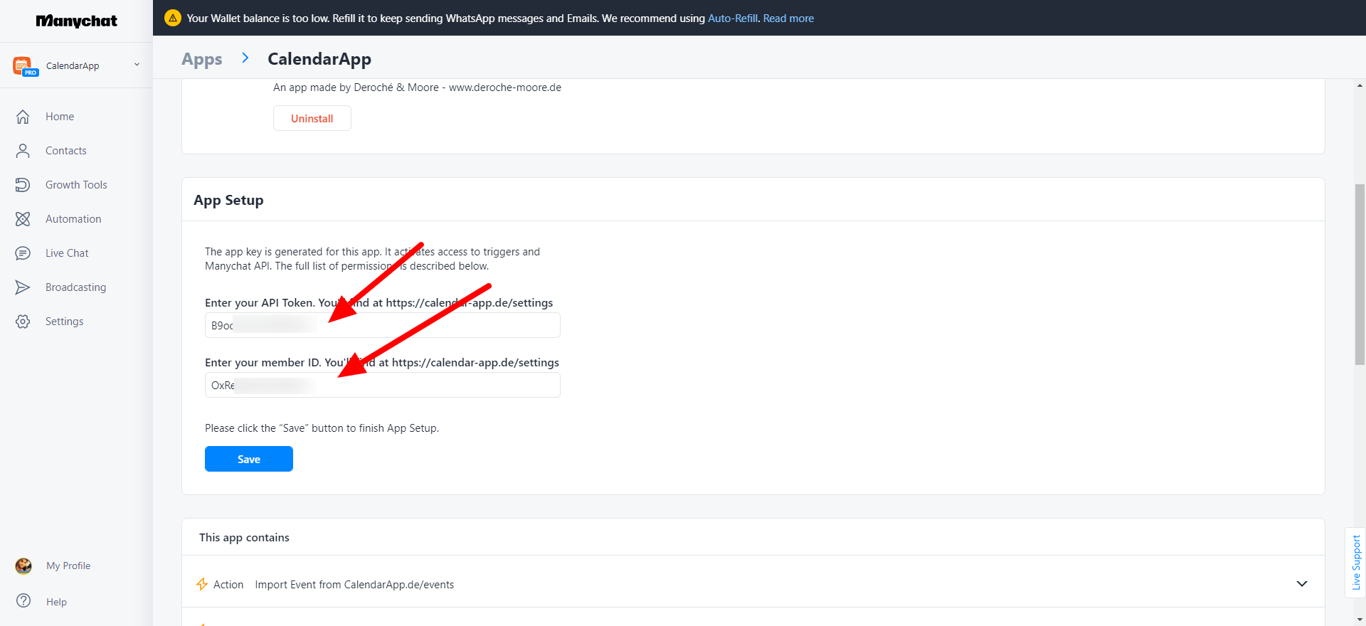Save the App Setup

click(249, 459)
